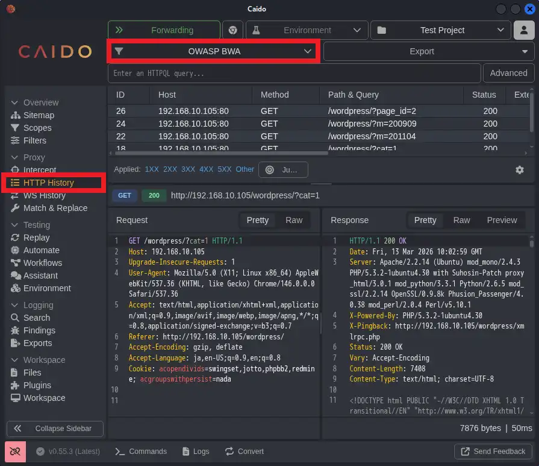
Task: Open the user account icon
Action: 524,30
